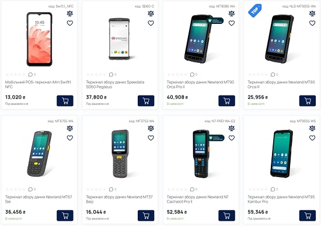Favorite the Newland MT95 Kambur Pro
The width and height of the screenshot is (321, 226).
tap(312, 138)
